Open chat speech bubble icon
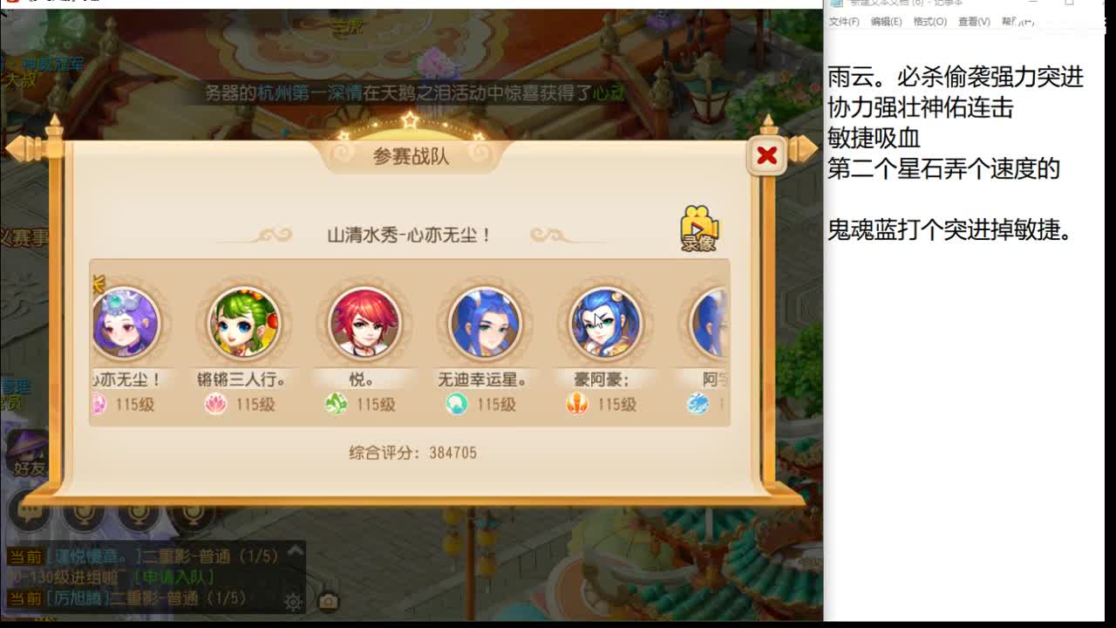The image size is (1116, 628). pyautogui.click(x=30, y=512)
